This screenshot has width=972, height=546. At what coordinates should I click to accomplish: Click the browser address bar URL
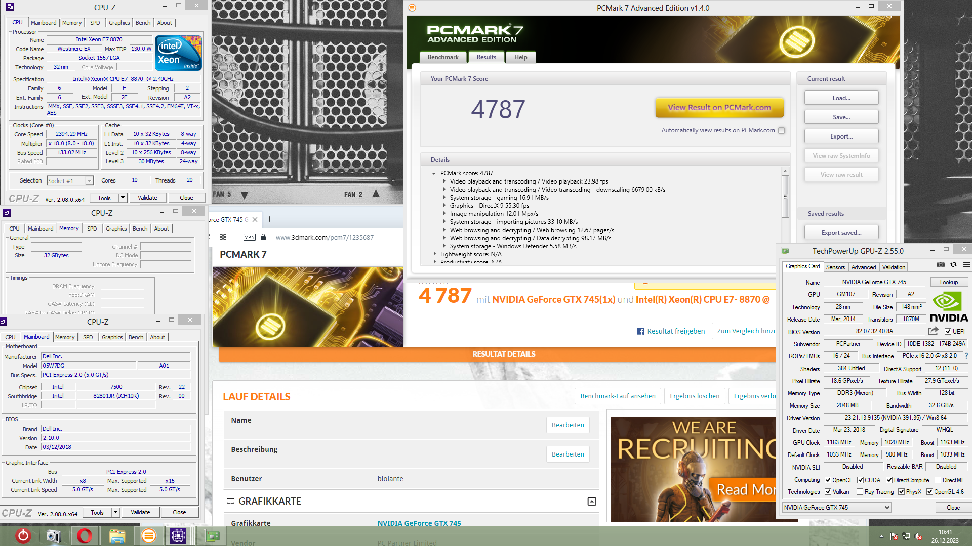tap(325, 237)
